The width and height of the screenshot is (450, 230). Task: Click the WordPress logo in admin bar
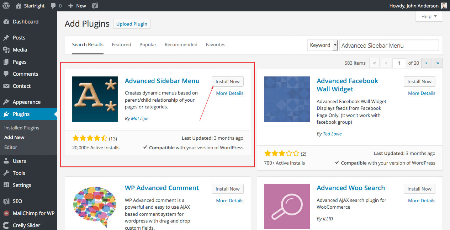click(6, 6)
